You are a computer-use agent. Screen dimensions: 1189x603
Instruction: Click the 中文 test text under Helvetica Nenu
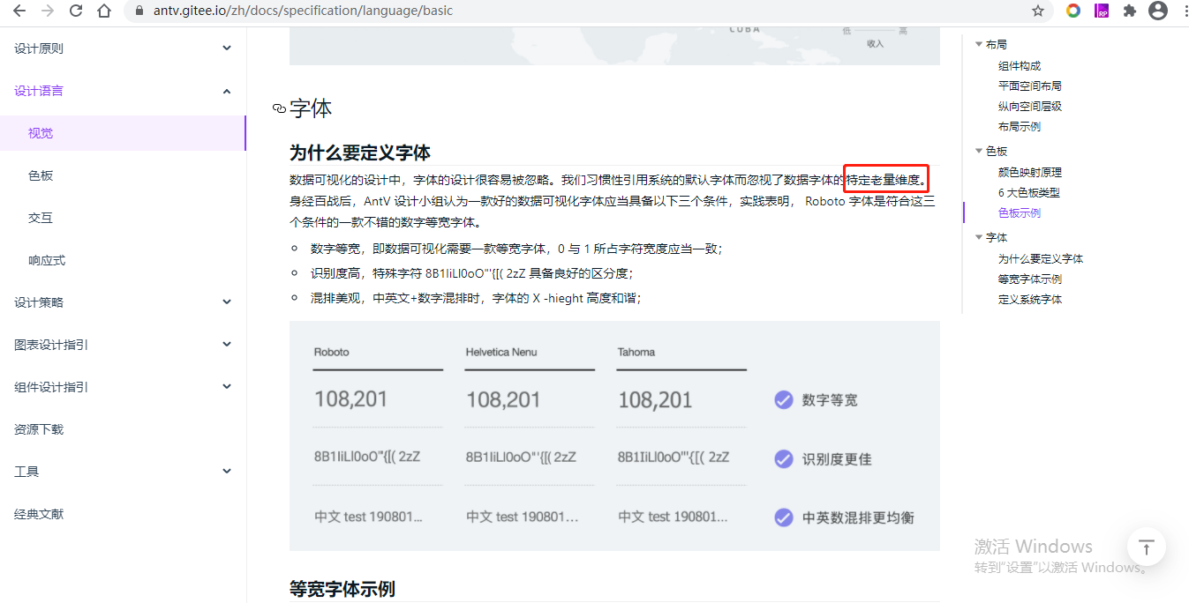[523, 517]
